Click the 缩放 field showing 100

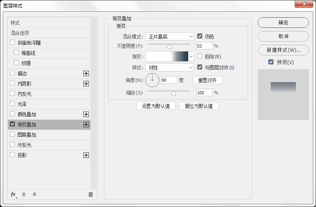(x=204, y=93)
